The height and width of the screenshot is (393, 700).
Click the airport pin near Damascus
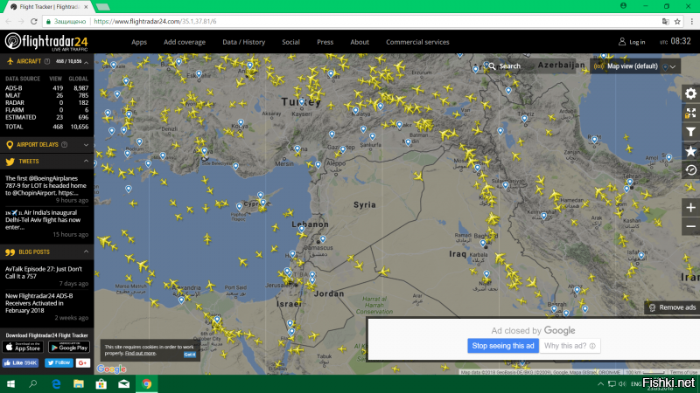[x=323, y=239]
